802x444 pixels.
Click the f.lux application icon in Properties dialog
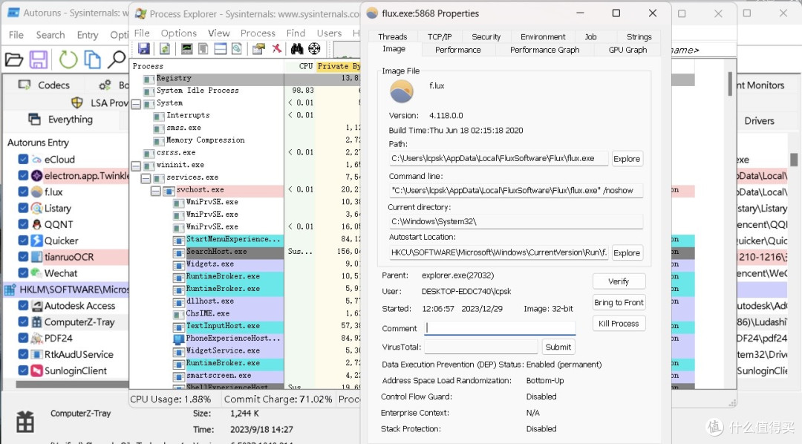click(x=402, y=91)
